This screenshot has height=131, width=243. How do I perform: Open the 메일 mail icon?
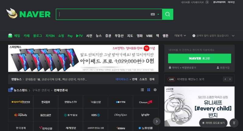coord(10,36)
